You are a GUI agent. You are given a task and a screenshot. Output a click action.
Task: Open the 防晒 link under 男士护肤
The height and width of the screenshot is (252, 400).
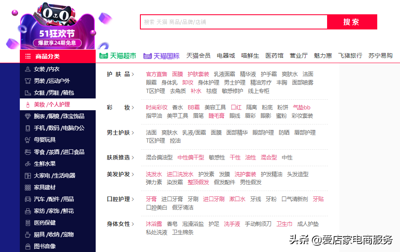(284, 133)
